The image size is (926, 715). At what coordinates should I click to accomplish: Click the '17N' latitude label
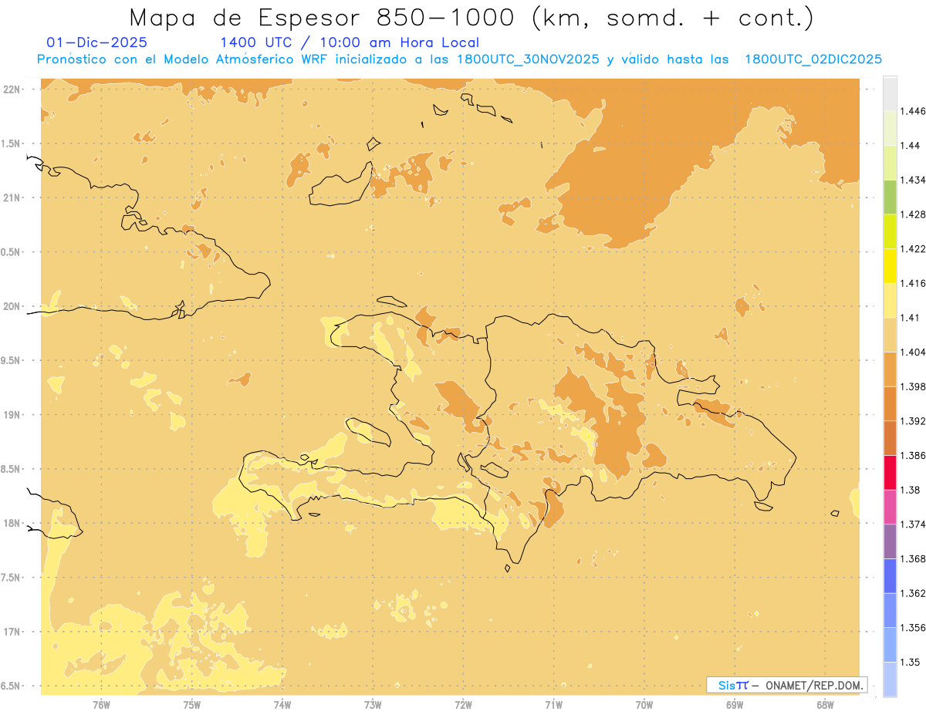pyautogui.click(x=12, y=632)
